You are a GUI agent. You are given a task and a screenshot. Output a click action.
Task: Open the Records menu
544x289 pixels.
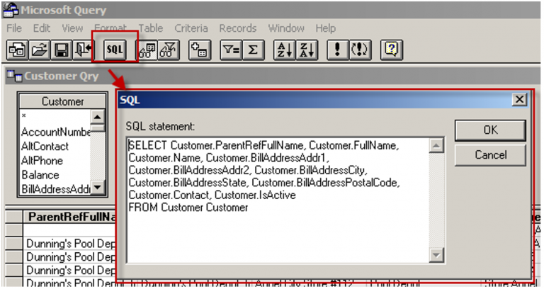[x=237, y=28]
